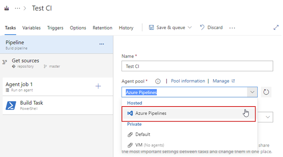Click the Manage external link icon
The image size is (283, 157).
point(233,81)
